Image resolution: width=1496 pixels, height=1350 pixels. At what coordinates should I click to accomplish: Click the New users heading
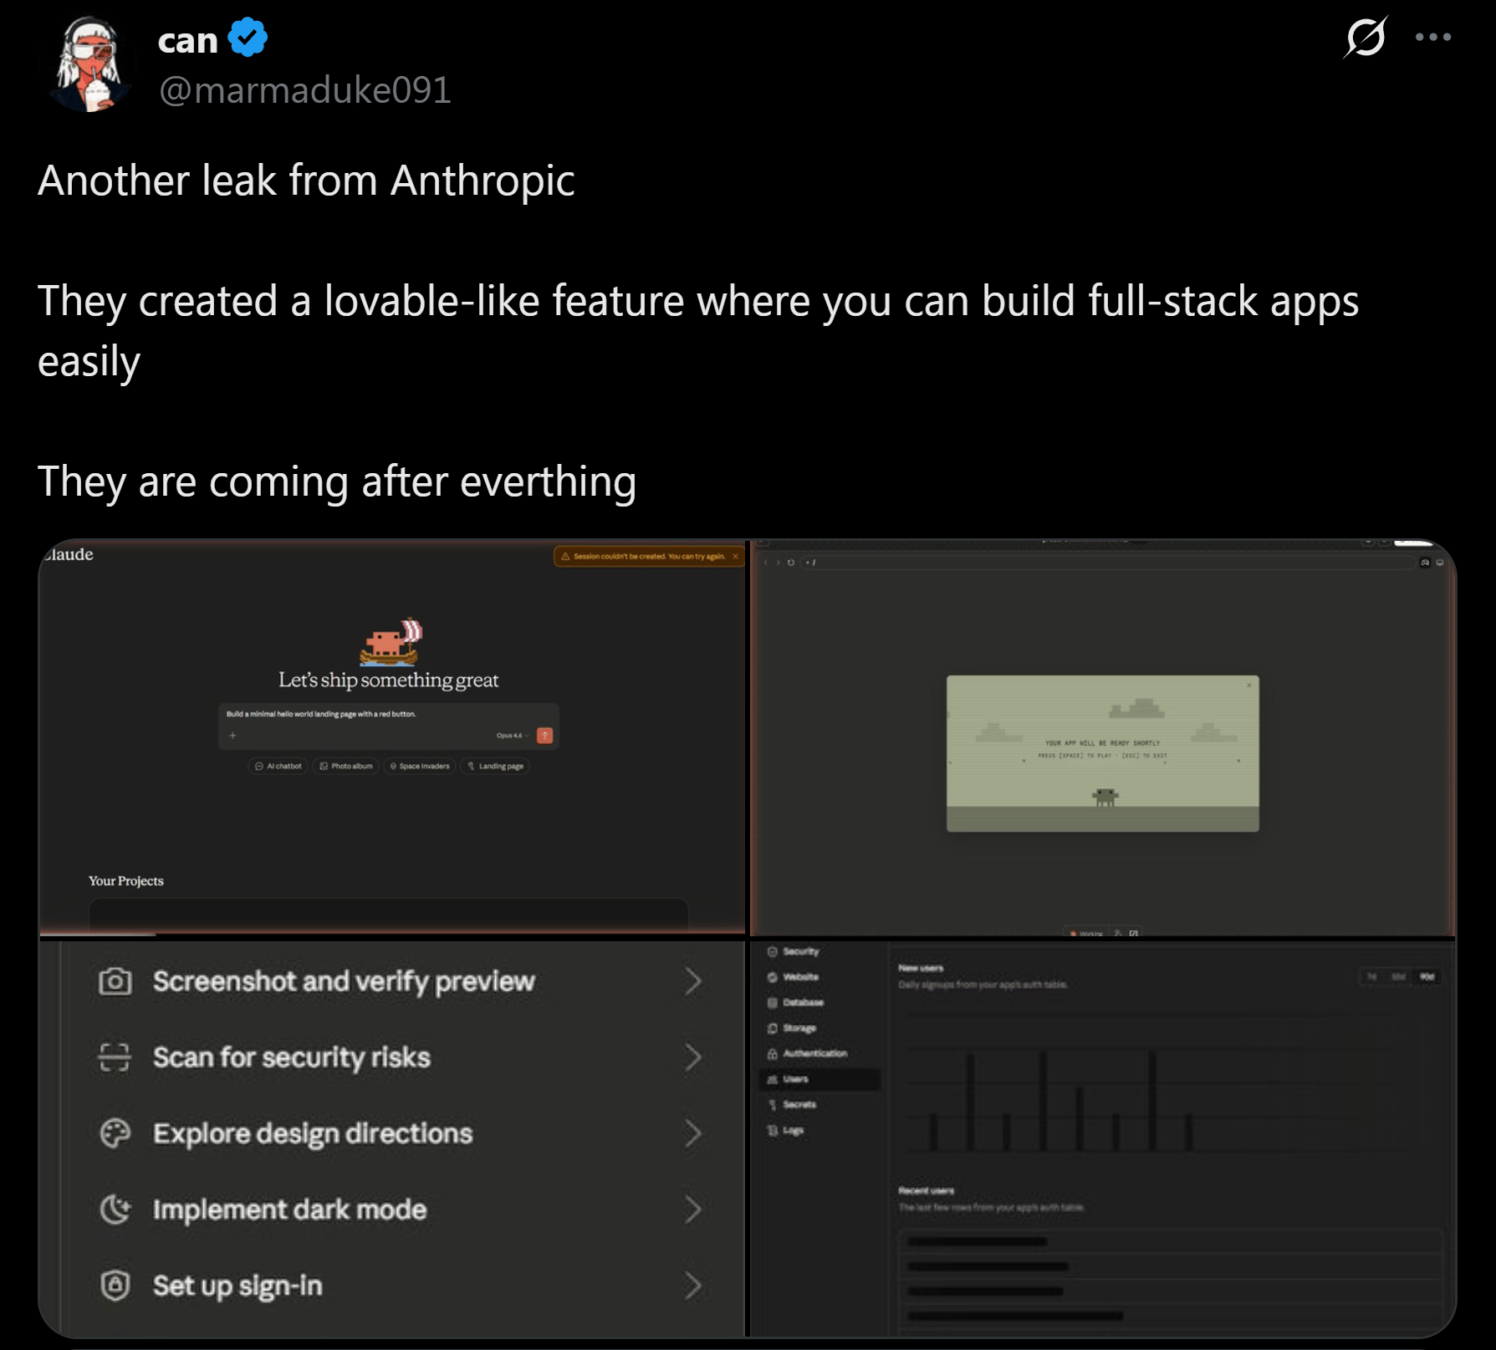point(921,968)
